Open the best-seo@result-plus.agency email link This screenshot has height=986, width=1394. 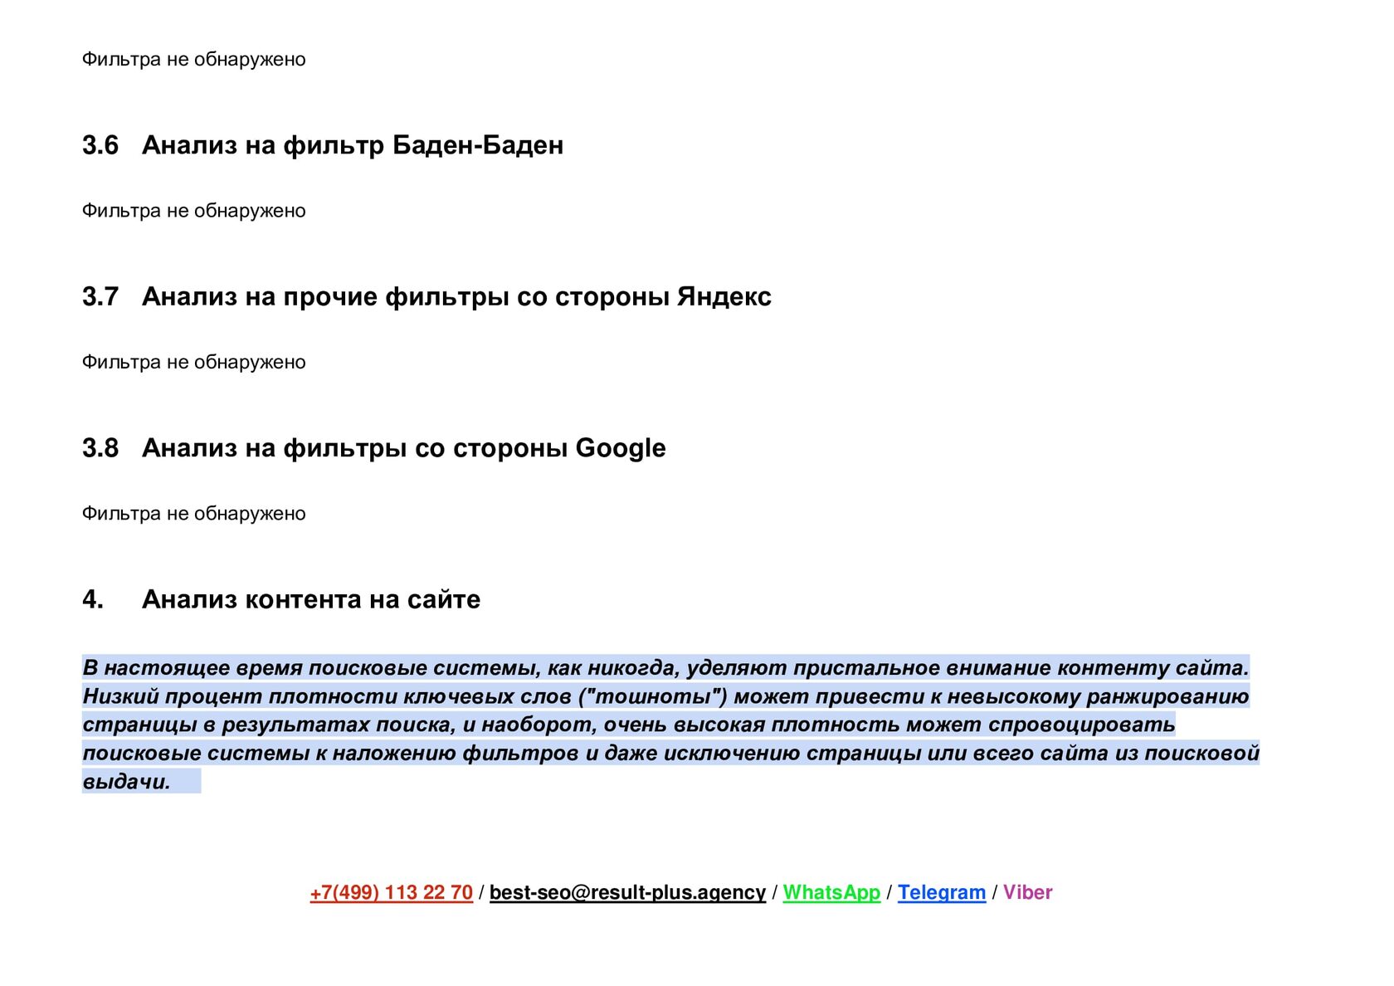tap(627, 892)
